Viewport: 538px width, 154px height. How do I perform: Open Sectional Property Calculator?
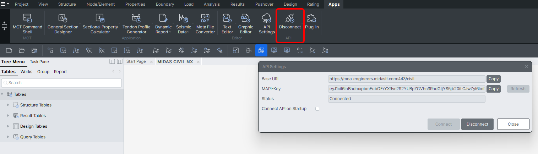pyautogui.click(x=100, y=23)
